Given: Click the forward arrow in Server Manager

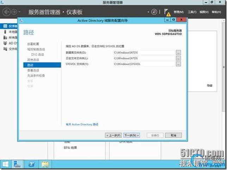Looking at the screenshot, I should [14, 12].
